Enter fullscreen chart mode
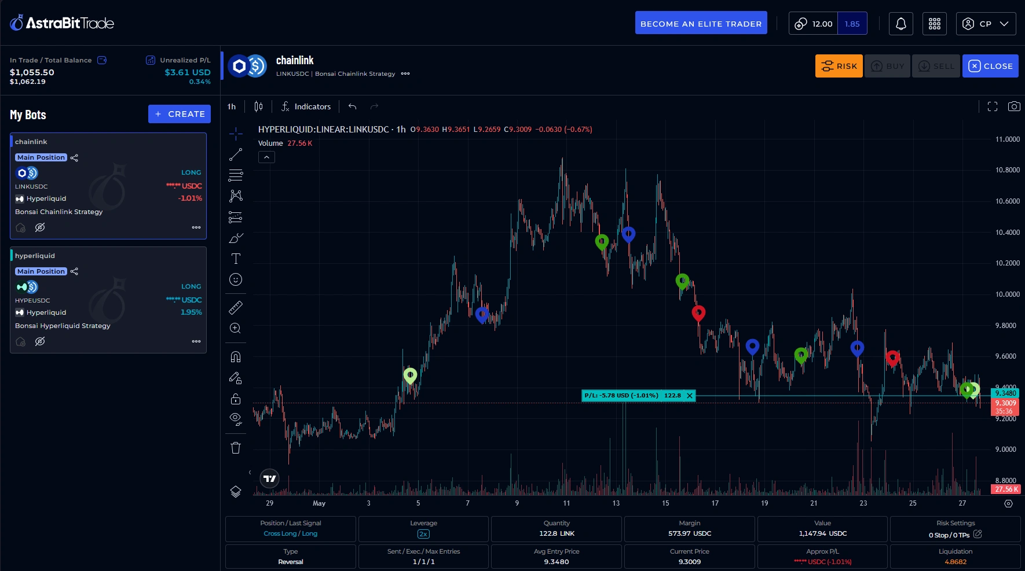Screen dimensions: 1025x571 coord(993,106)
